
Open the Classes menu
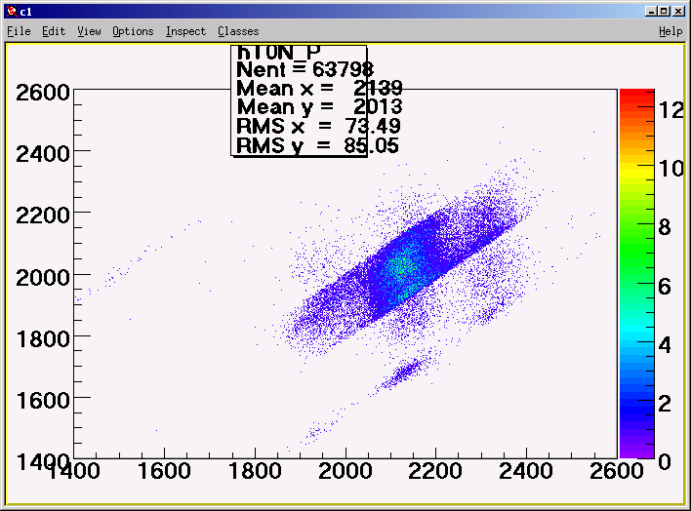(238, 31)
